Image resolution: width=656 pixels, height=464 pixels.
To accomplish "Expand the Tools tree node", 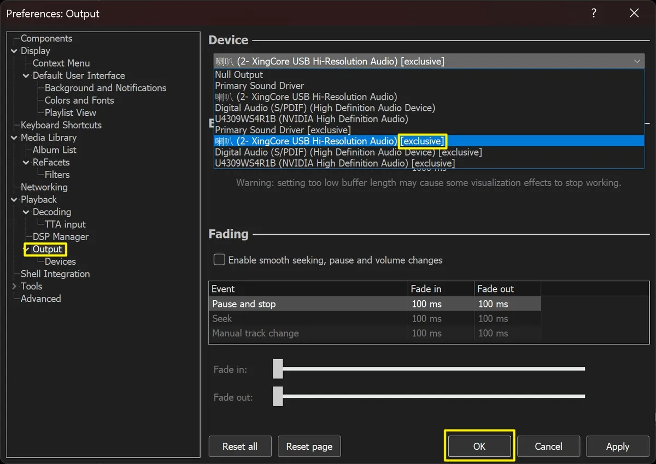I will (x=14, y=286).
